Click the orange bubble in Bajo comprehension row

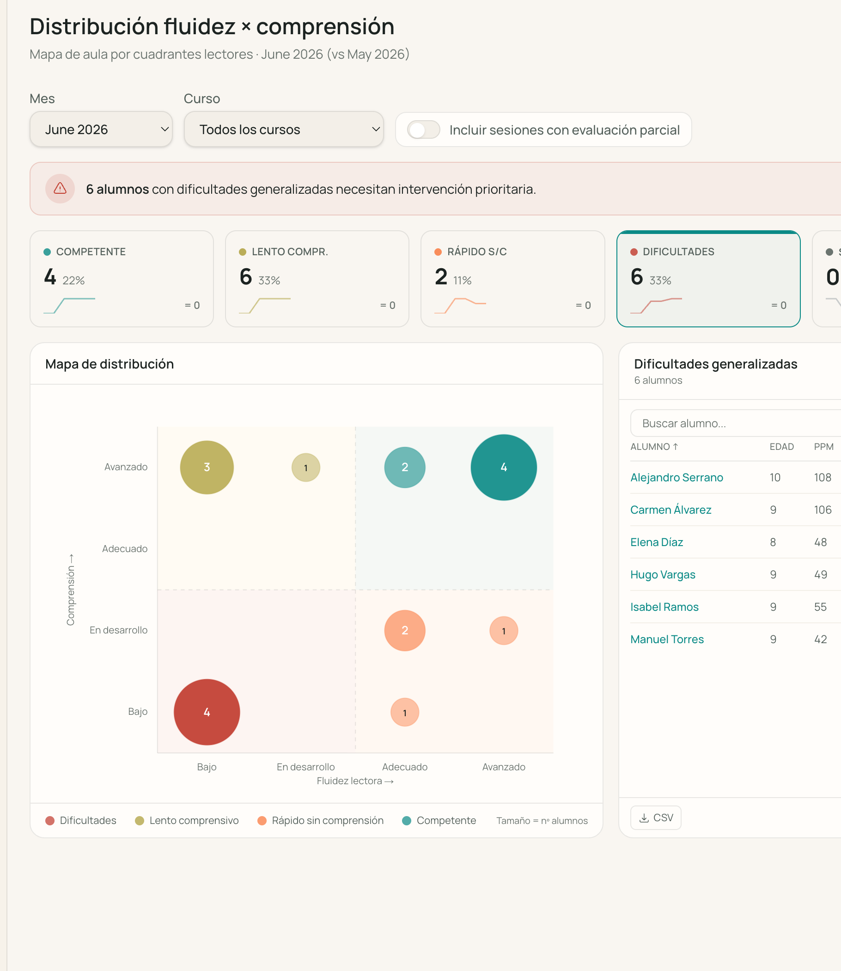tap(405, 712)
